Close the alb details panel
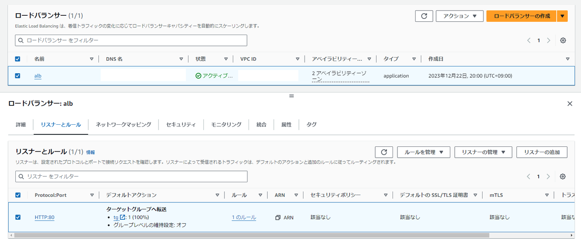581x239 pixels. 570,104
